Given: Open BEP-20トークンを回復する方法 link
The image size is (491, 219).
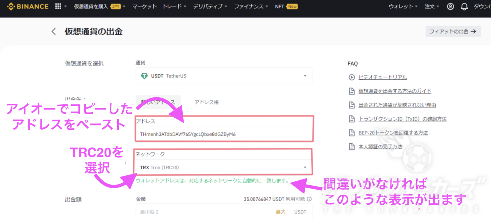Looking at the screenshot, I should (x=393, y=133).
